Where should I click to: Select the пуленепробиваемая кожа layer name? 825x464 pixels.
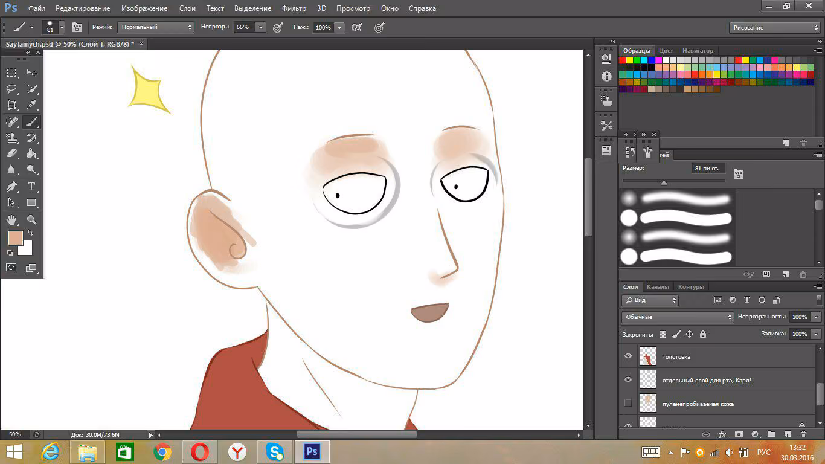point(698,404)
